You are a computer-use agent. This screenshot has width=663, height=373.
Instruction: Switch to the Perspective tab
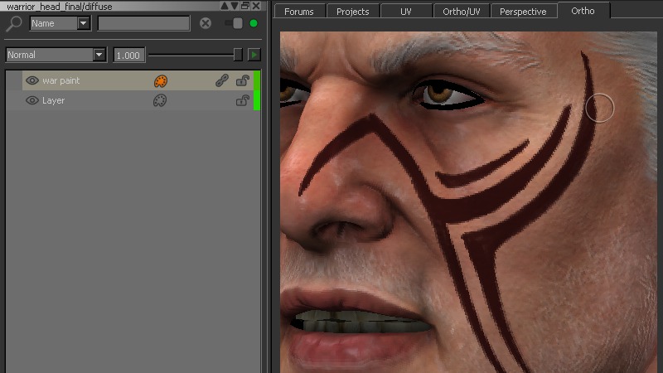tap(523, 12)
